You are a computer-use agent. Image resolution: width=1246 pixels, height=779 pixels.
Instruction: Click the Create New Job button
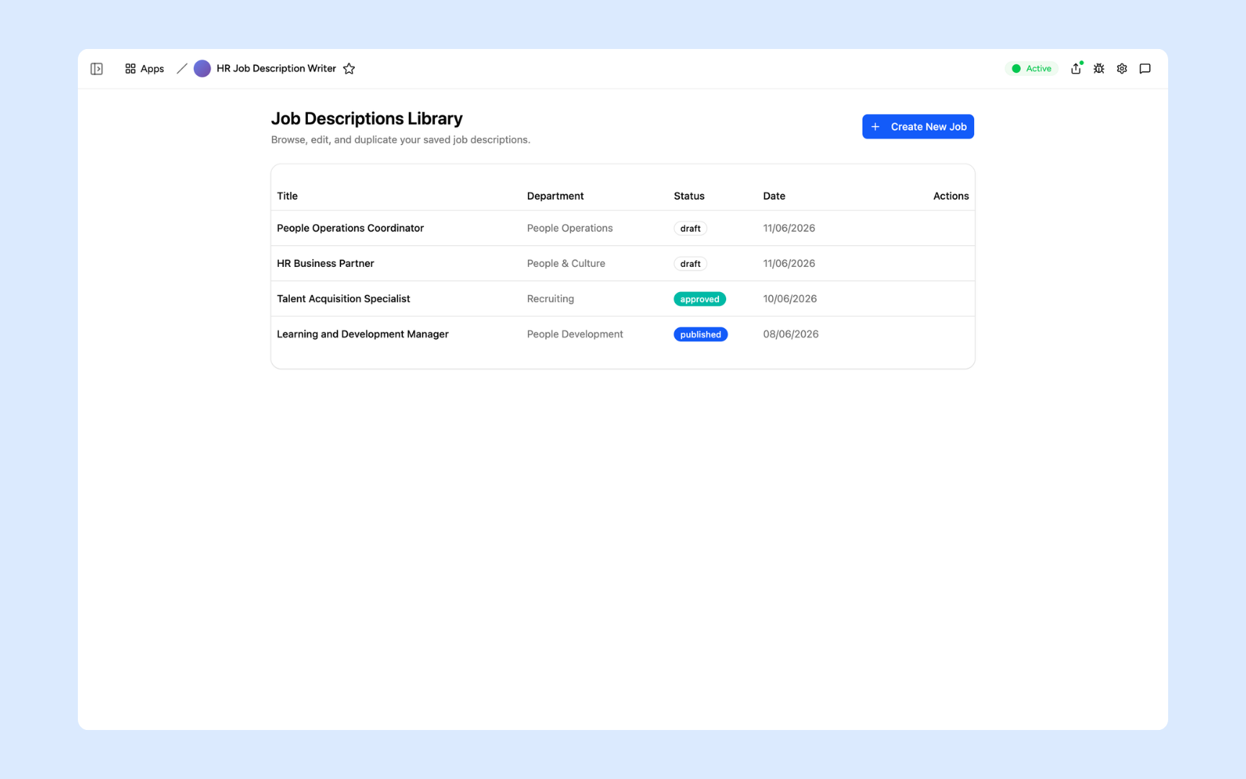[918, 126]
